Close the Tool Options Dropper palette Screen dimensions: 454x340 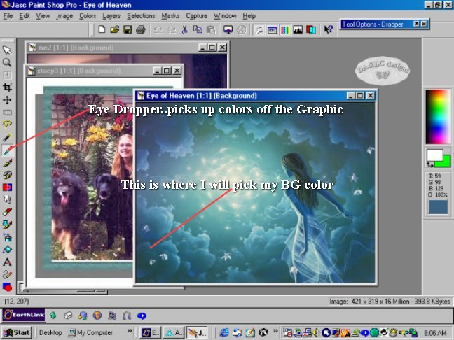[424, 24]
